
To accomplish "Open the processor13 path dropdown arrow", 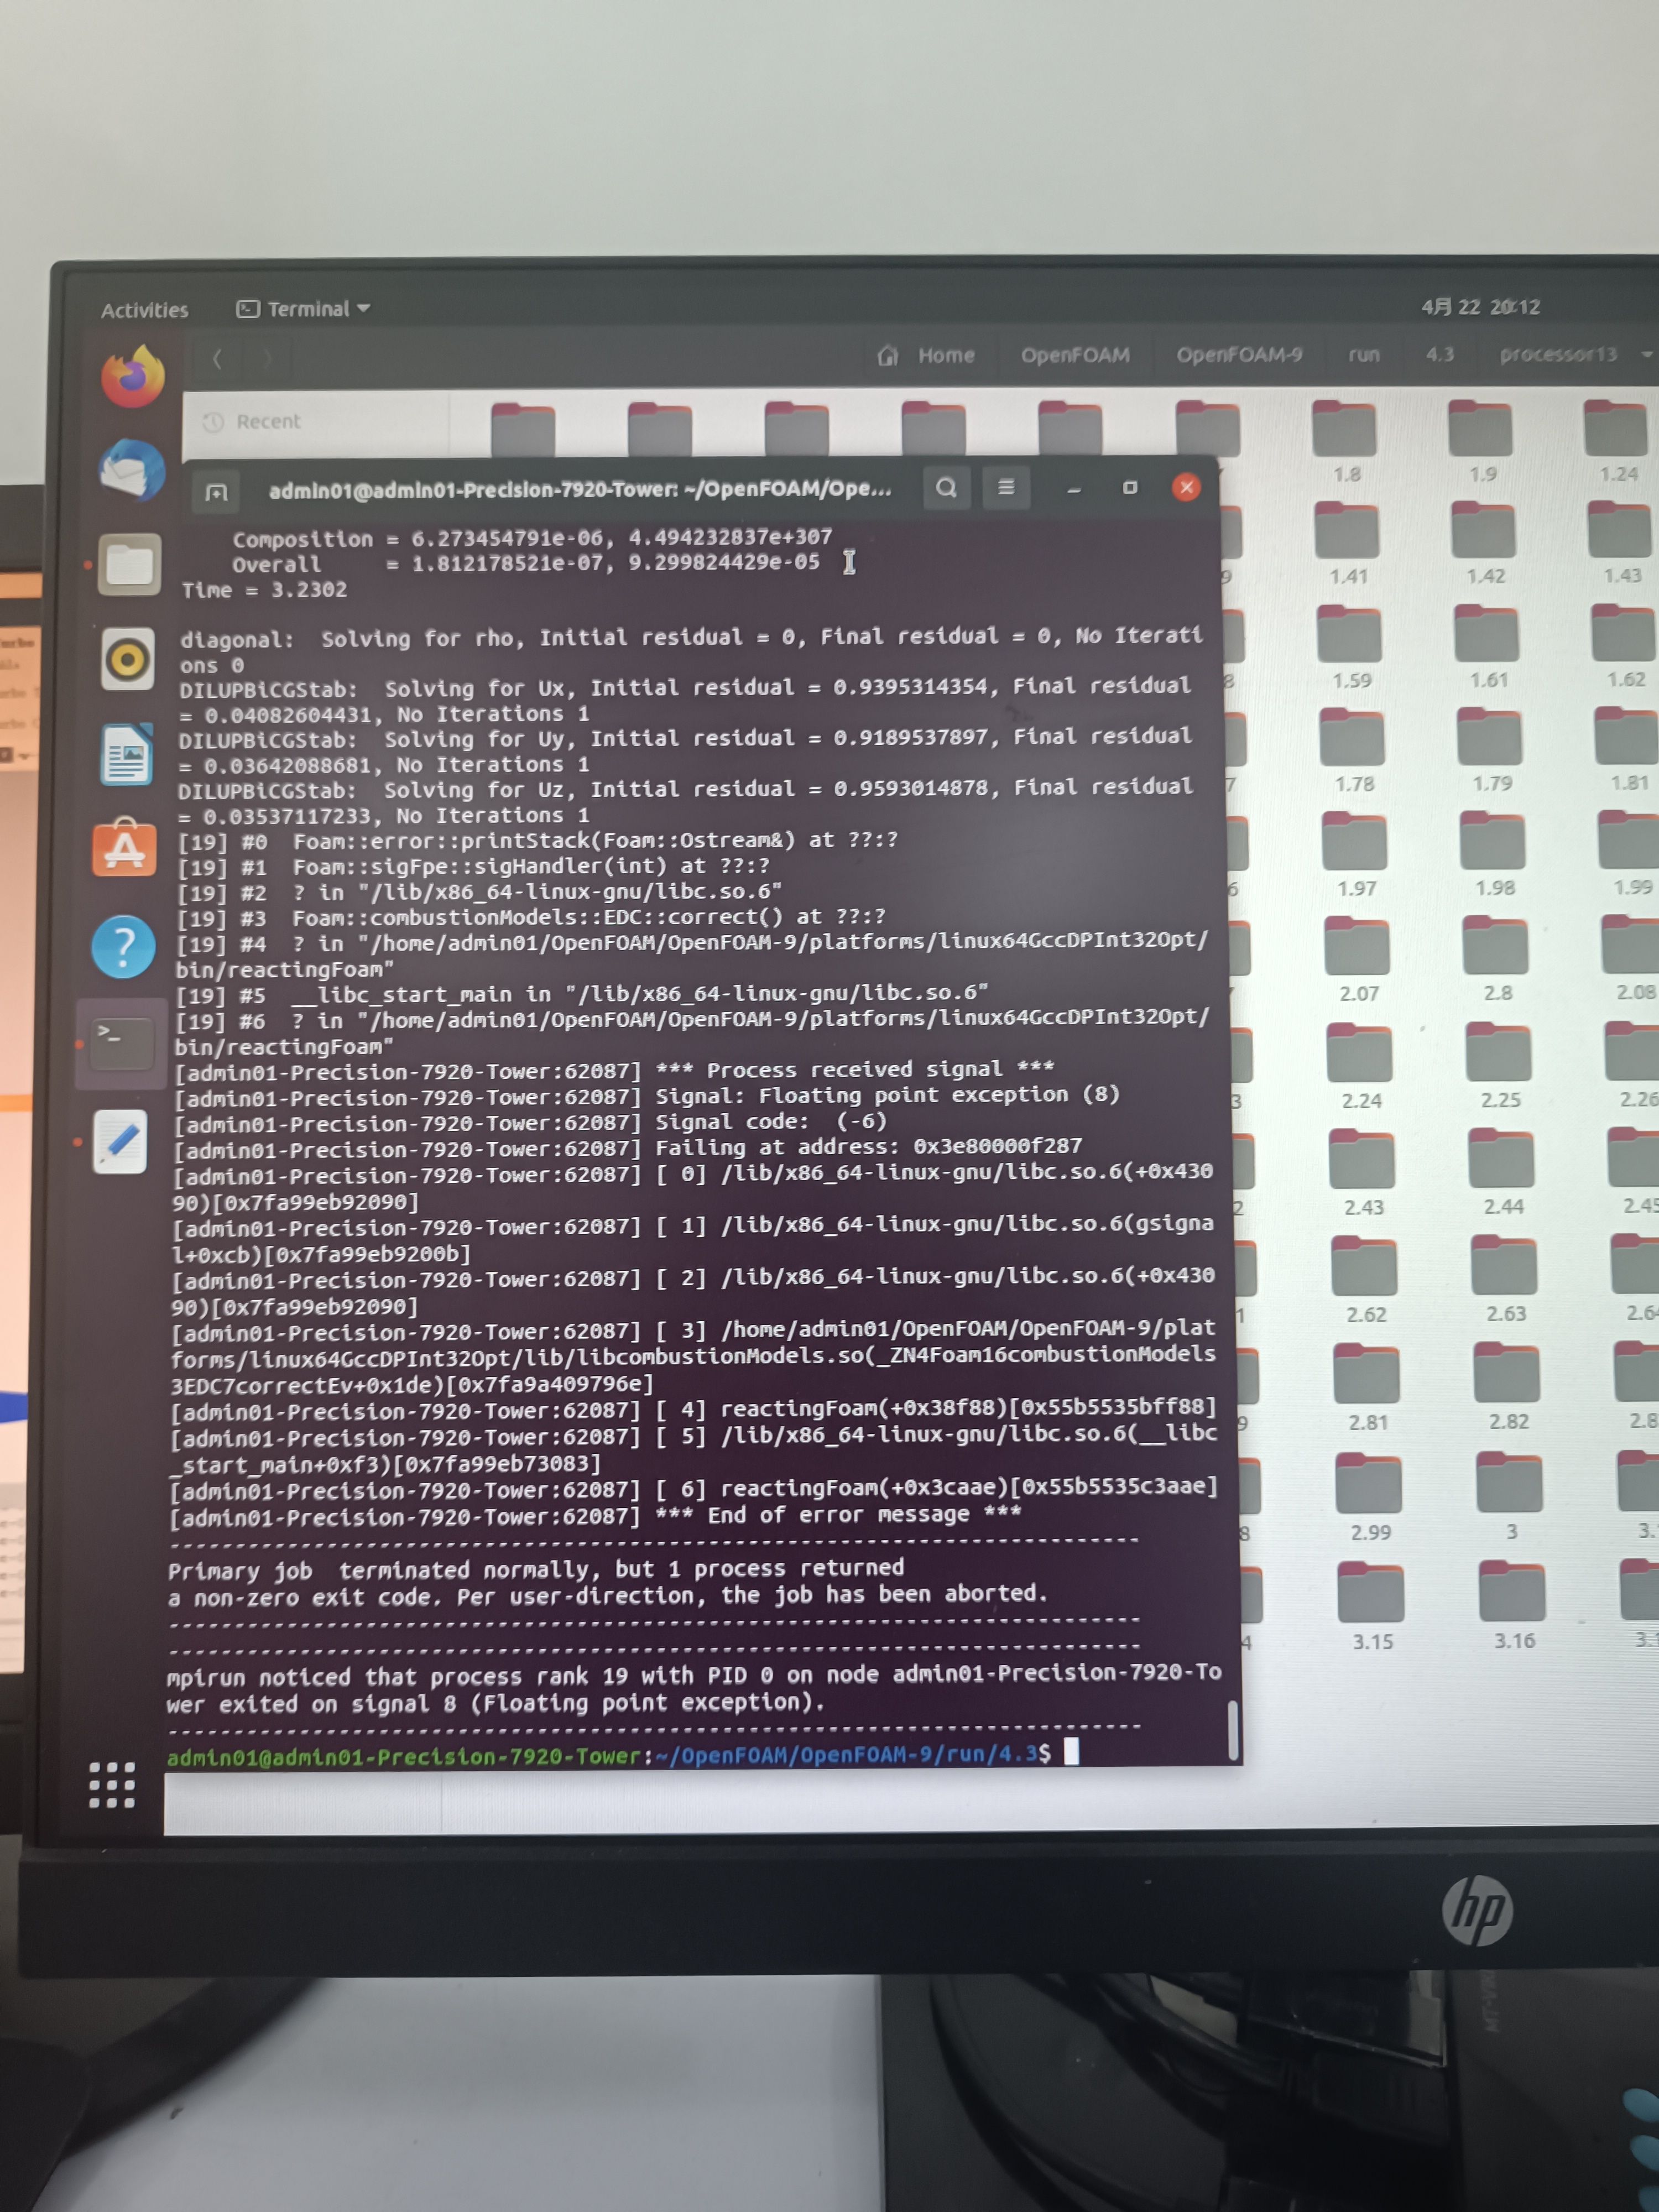I will point(1646,354).
